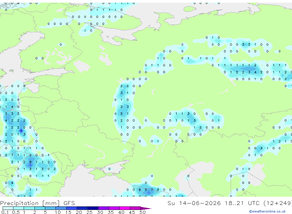This screenshot has width=292, height=214.
Task: Click the legend label 25
Action: click(89, 212)
